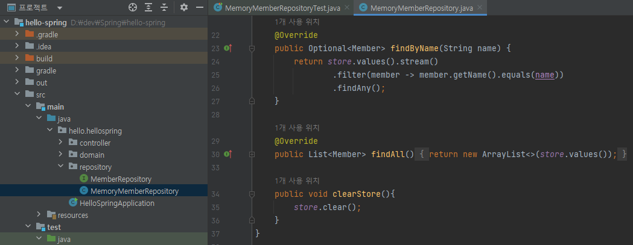Viewport: 633px width, 245px height.
Task: Click line number 24 in gutter
Action: (215, 62)
